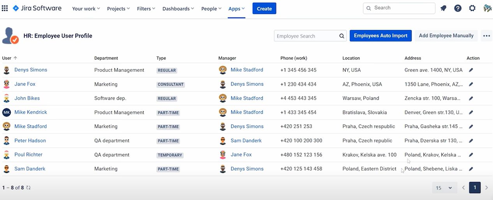Image resolution: width=493 pixels, height=200 pixels.
Task: Open Poul Richter user profile link
Action: [x=28, y=155]
